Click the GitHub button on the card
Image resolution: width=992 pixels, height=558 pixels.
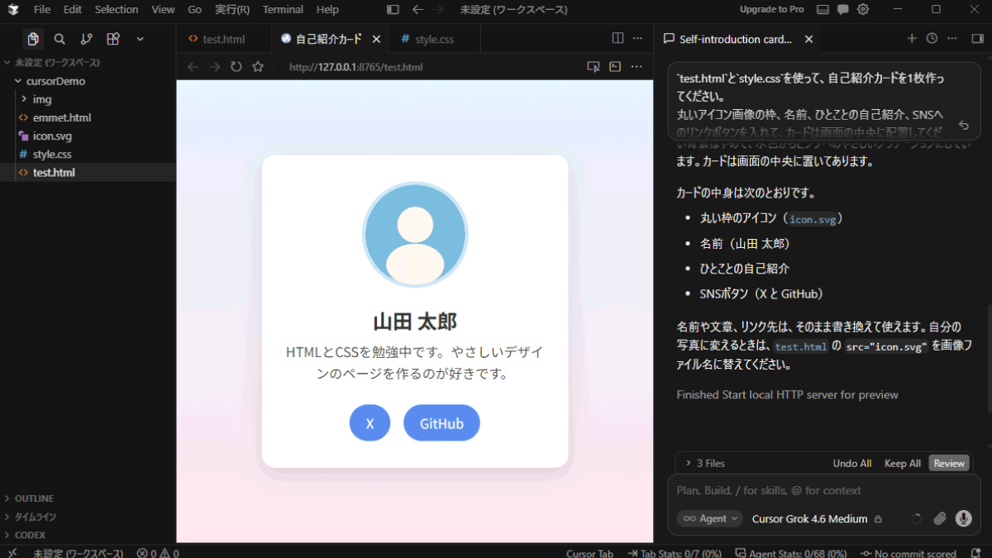coord(441,423)
